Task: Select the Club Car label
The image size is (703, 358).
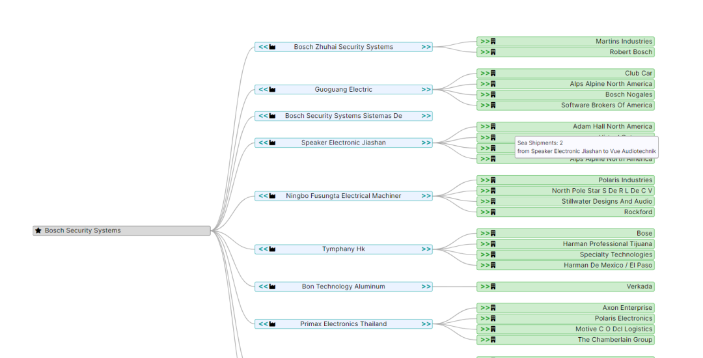Action: click(639, 73)
